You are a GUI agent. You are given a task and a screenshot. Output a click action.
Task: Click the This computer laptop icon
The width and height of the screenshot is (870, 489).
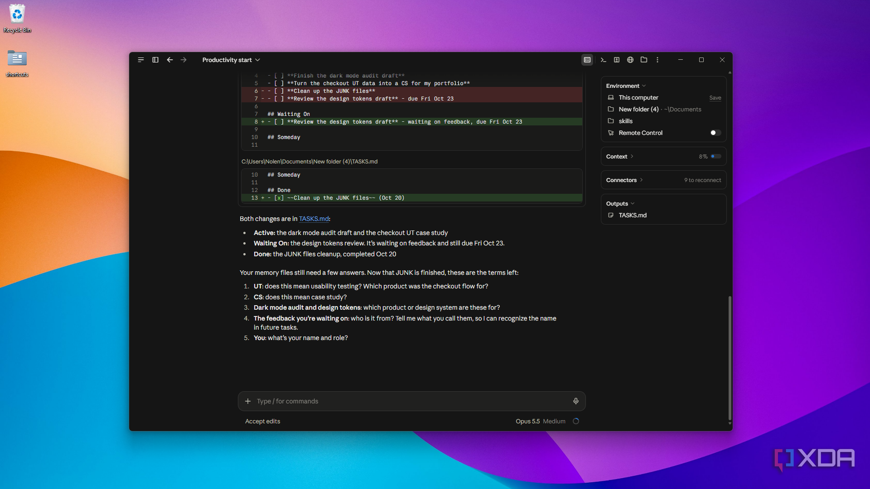[611, 97]
